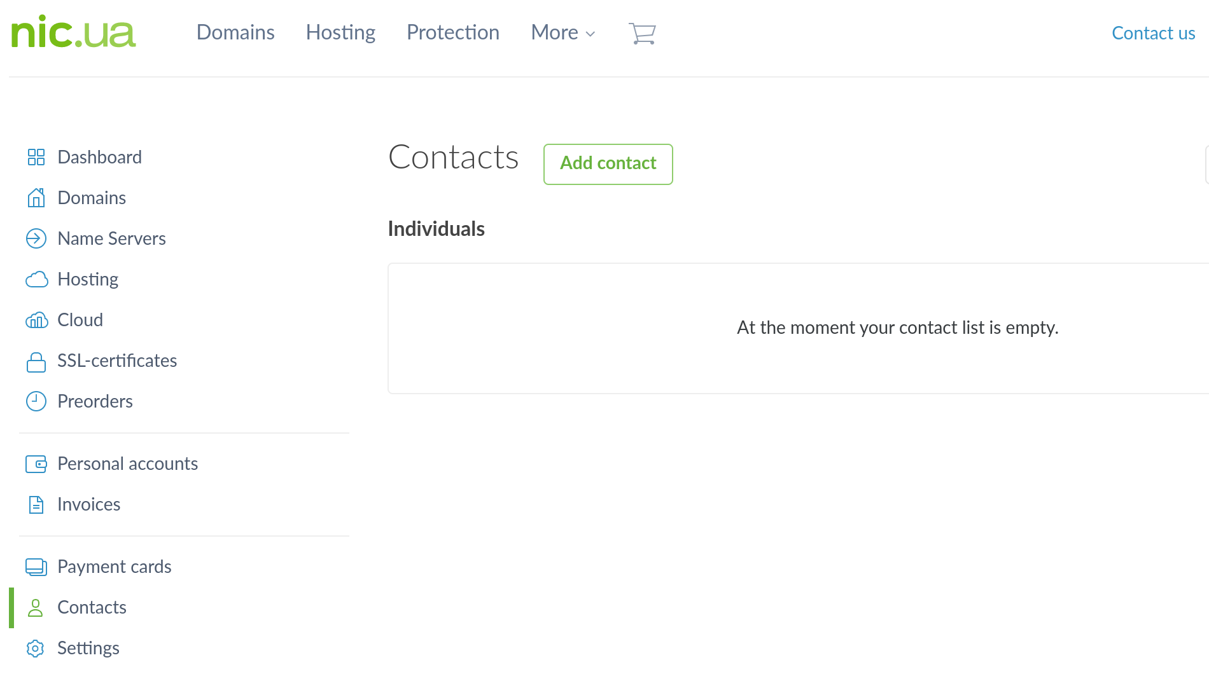The width and height of the screenshot is (1209, 674).
Task: Open Protection in the top navigation
Action: [453, 33]
